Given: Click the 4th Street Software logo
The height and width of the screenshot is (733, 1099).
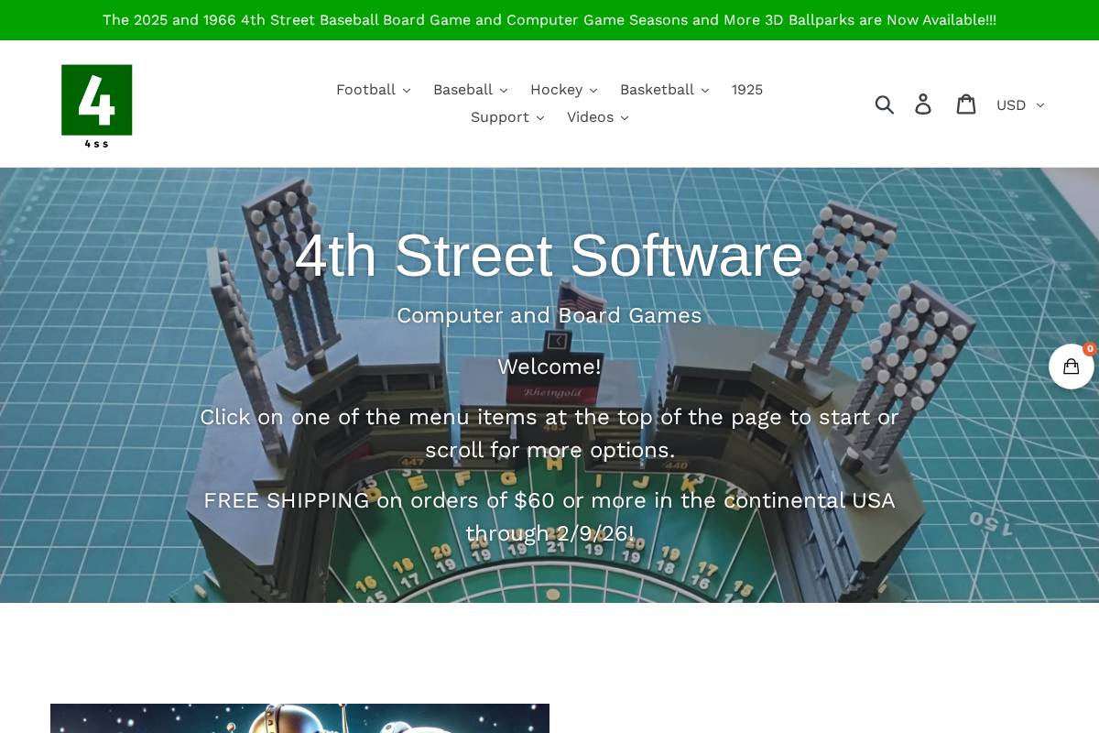Looking at the screenshot, I should 97,104.
